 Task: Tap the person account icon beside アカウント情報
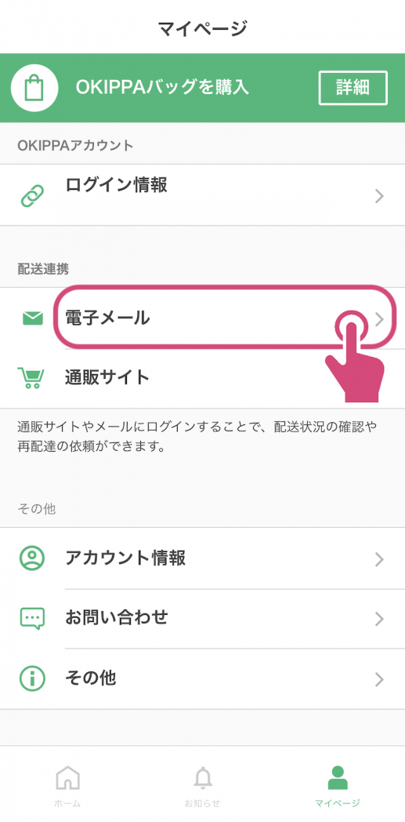coord(32,558)
